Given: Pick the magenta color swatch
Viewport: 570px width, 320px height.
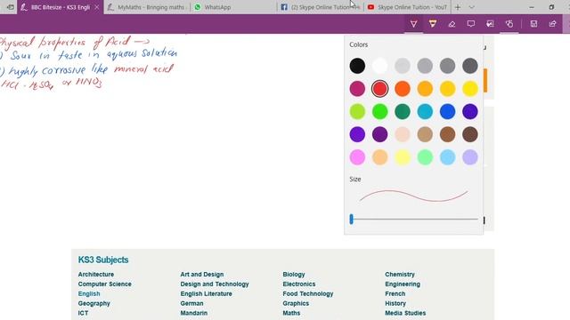Looking at the screenshot, I should pyautogui.click(x=357, y=89).
